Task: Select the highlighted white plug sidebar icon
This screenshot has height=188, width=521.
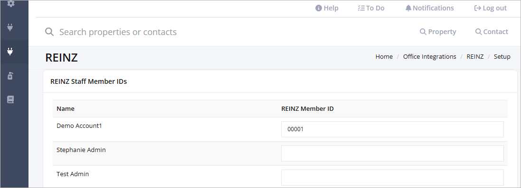Action: click(x=10, y=52)
